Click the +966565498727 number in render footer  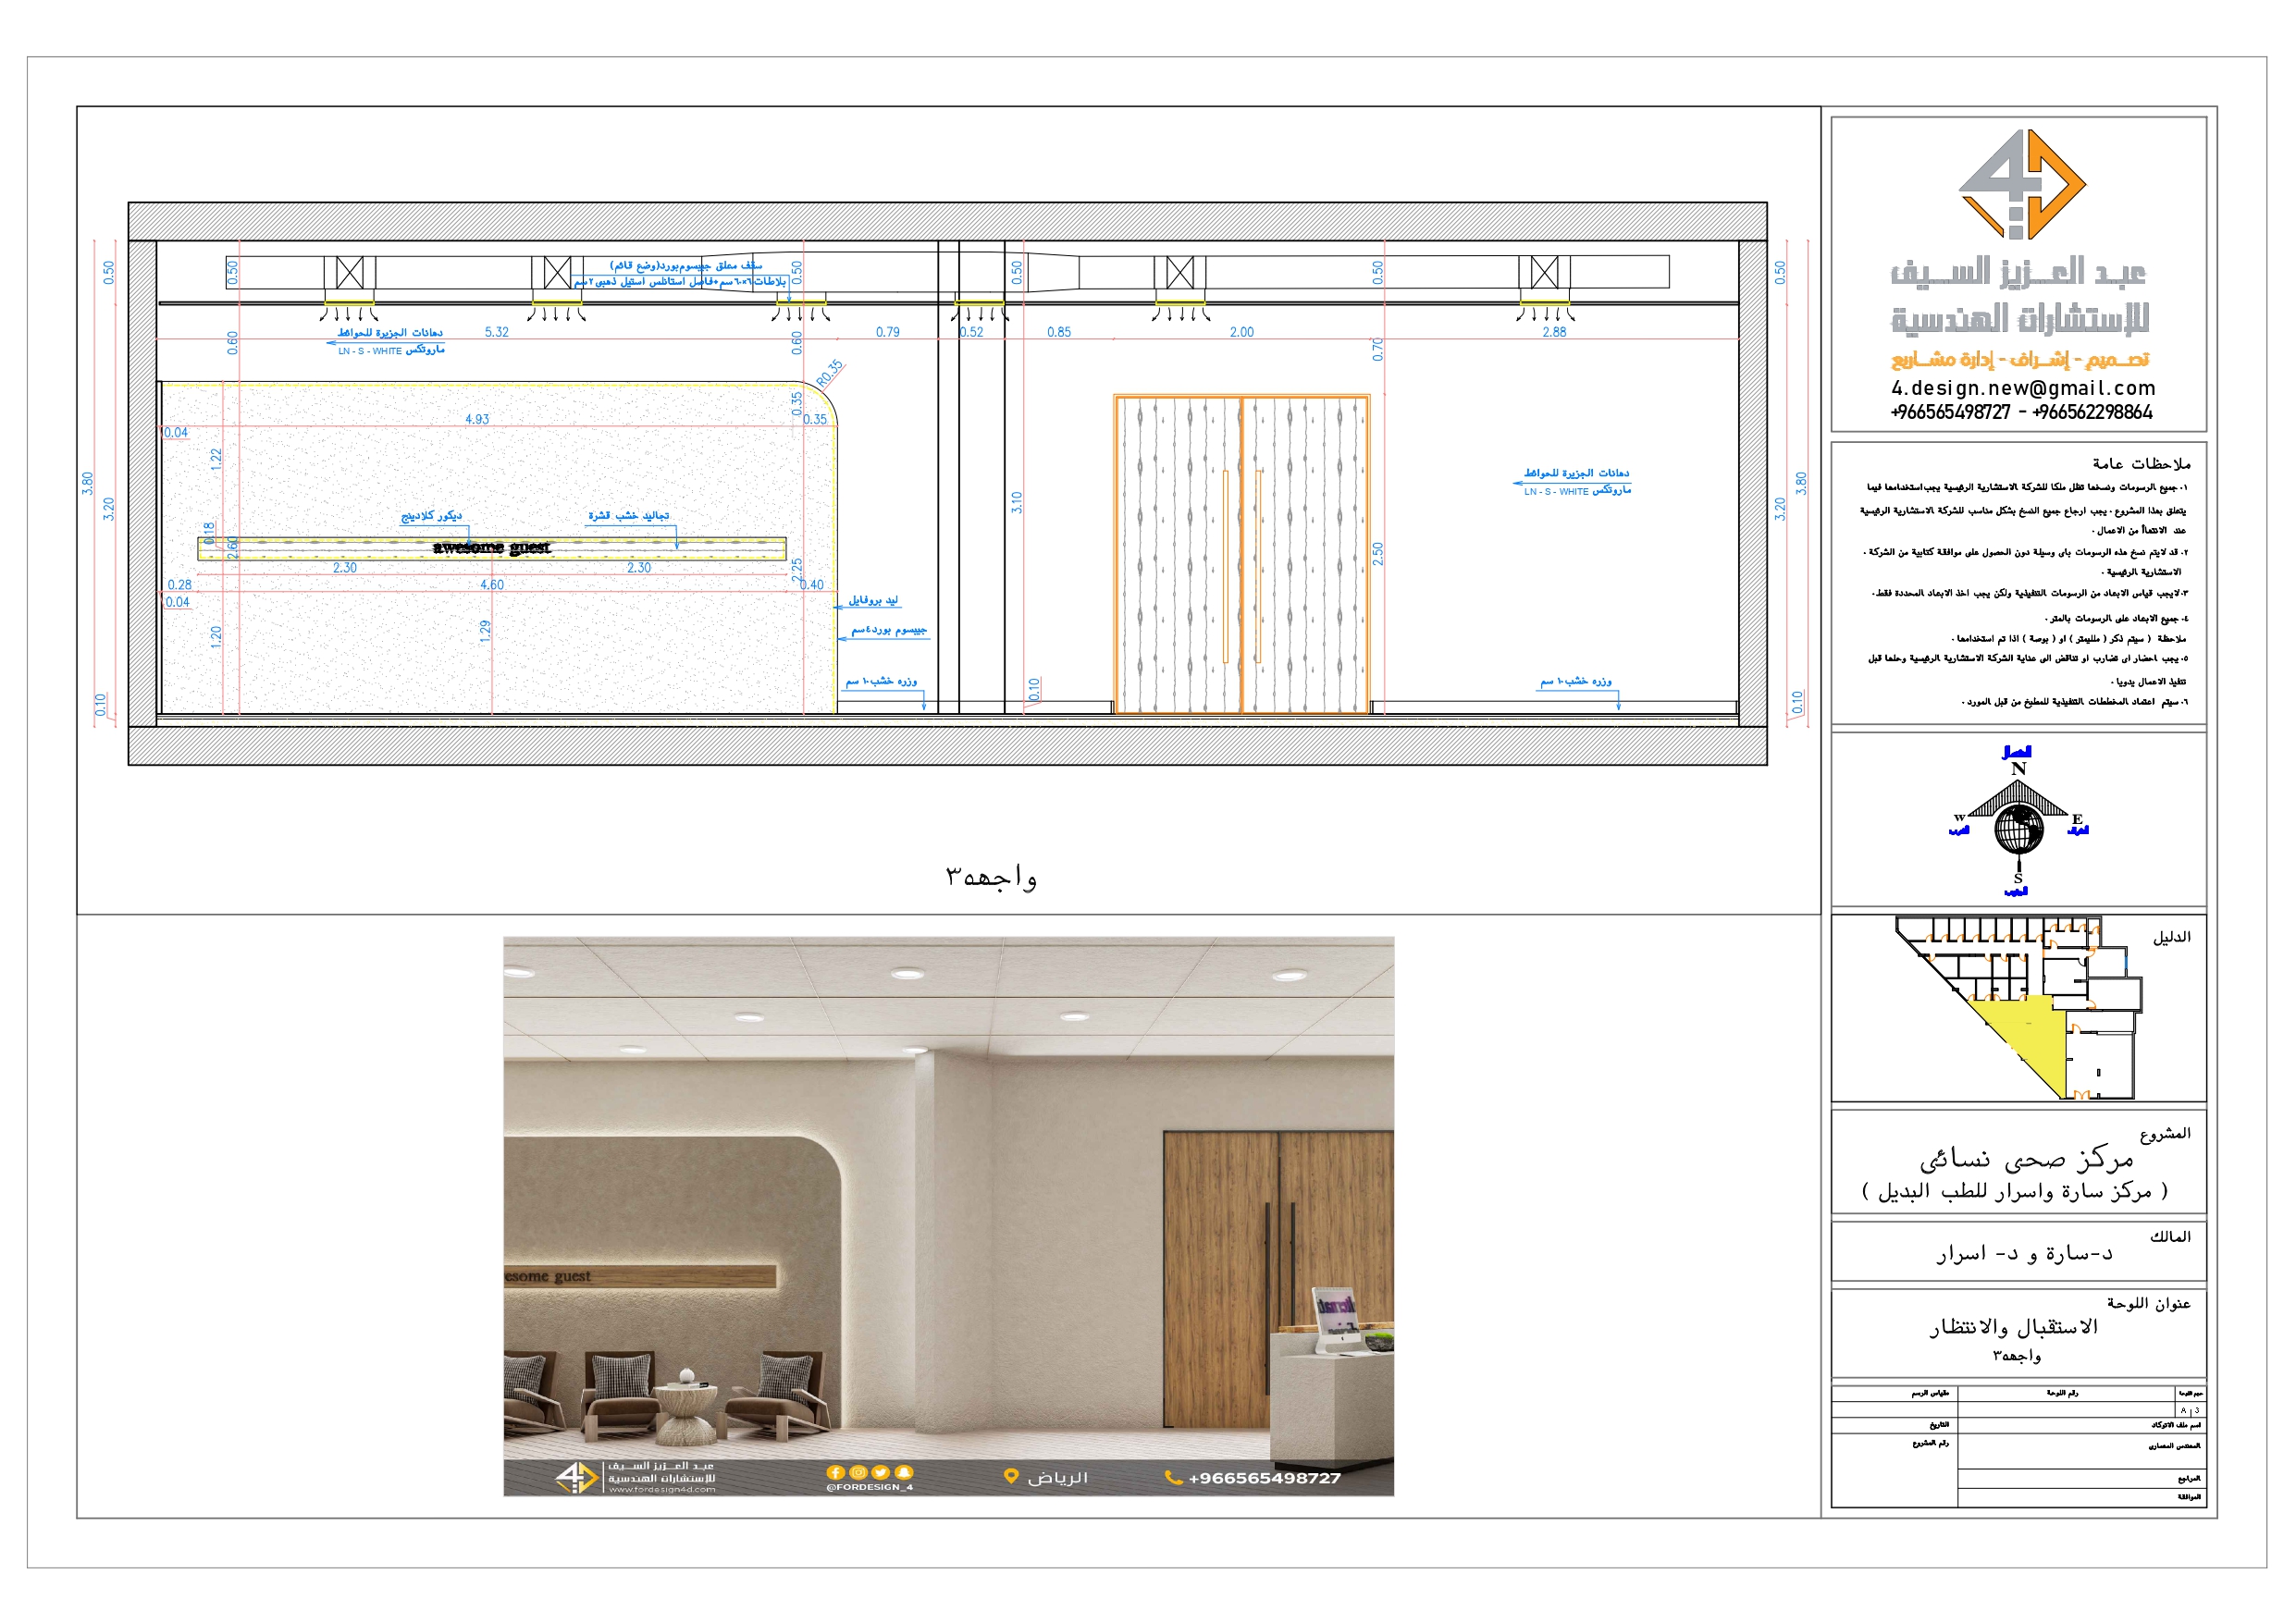pos(1264,1478)
